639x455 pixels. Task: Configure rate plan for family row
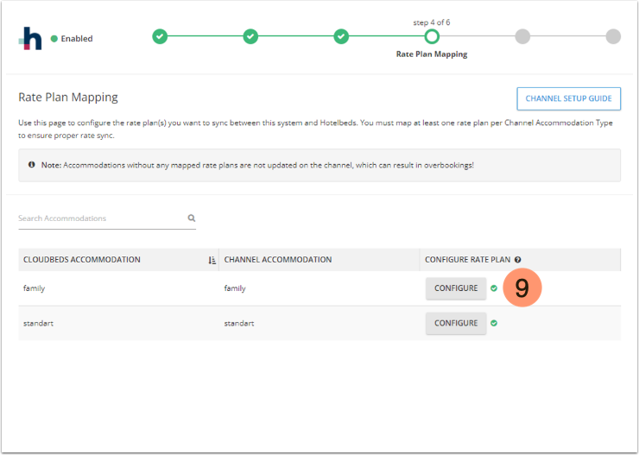pyautogui.click(x=456, y=288)
